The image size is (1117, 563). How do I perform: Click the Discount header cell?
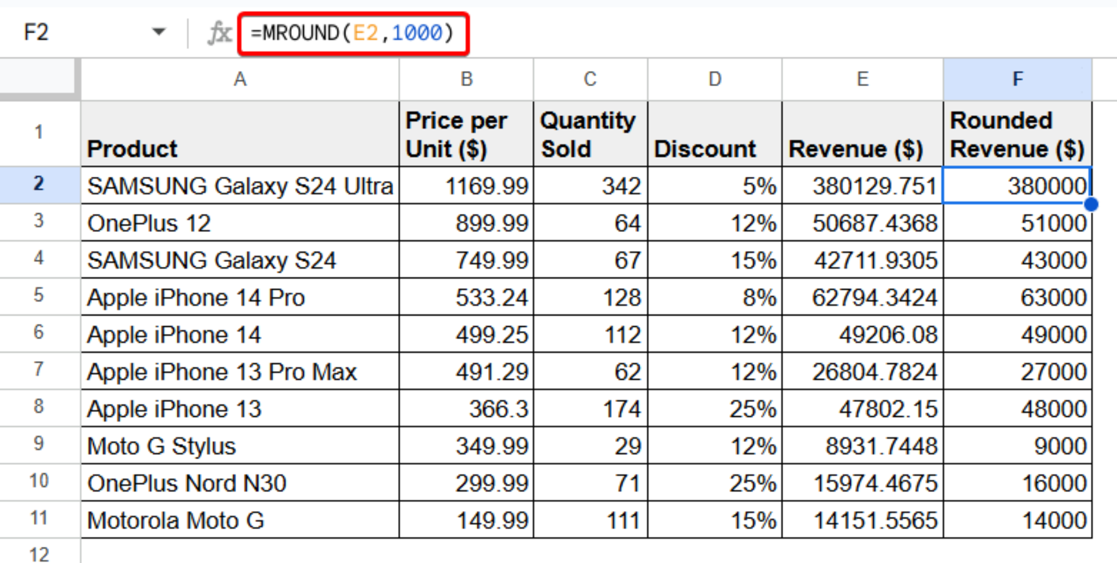coord(715,134)
